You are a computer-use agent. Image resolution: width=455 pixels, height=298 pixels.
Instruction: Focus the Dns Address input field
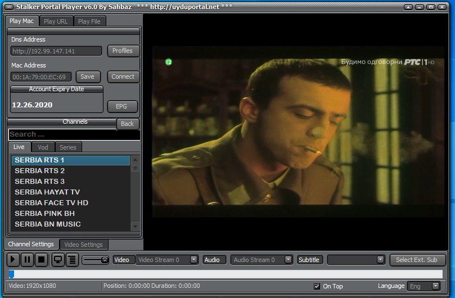[x=56, y=51]
